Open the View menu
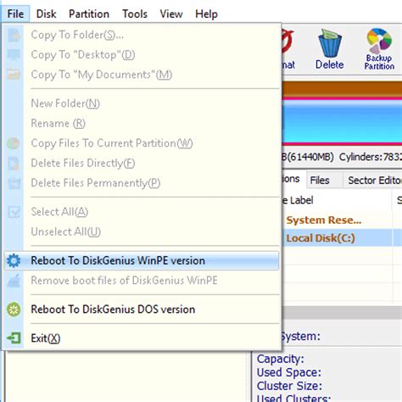402x402 pixels. tap(171, 14)
